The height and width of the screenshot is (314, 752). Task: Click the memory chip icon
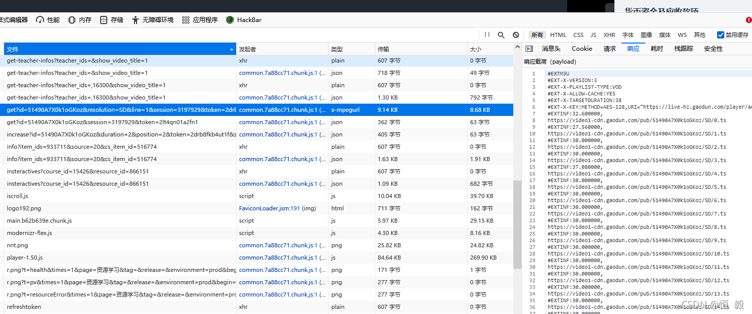coord(72,20)
